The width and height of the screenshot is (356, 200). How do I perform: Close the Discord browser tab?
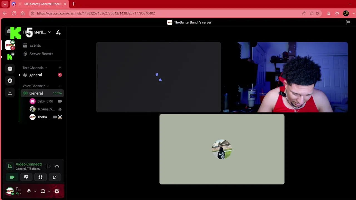click(x=65, y=4)
